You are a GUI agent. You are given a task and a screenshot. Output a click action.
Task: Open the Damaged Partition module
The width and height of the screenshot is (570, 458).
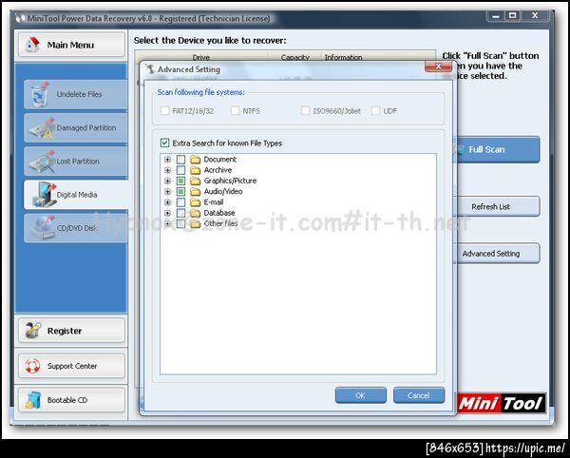point(76,127)
